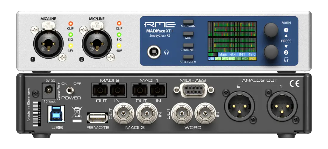Click the blue USB 3.0 type-B port
Viewport: 328px width, 149px height.
[56, 114]
